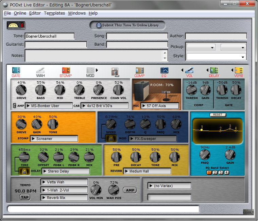Click the Author input field
This screenshot has width=258, height=221.
point(216,36)
